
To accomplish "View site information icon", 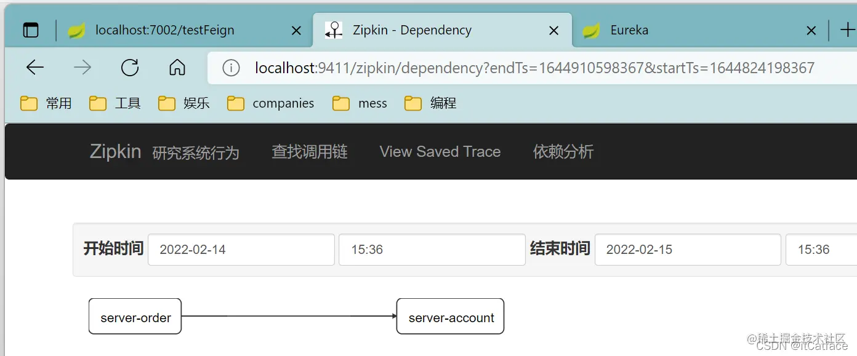I will (231, 68).
